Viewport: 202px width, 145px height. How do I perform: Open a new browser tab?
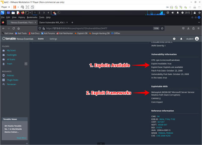click(72, 23)
